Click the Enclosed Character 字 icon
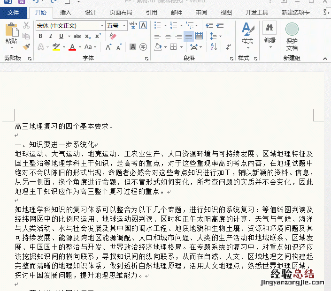Image resolution: width=331 pixels, height=291 pixels. point(143,47)
